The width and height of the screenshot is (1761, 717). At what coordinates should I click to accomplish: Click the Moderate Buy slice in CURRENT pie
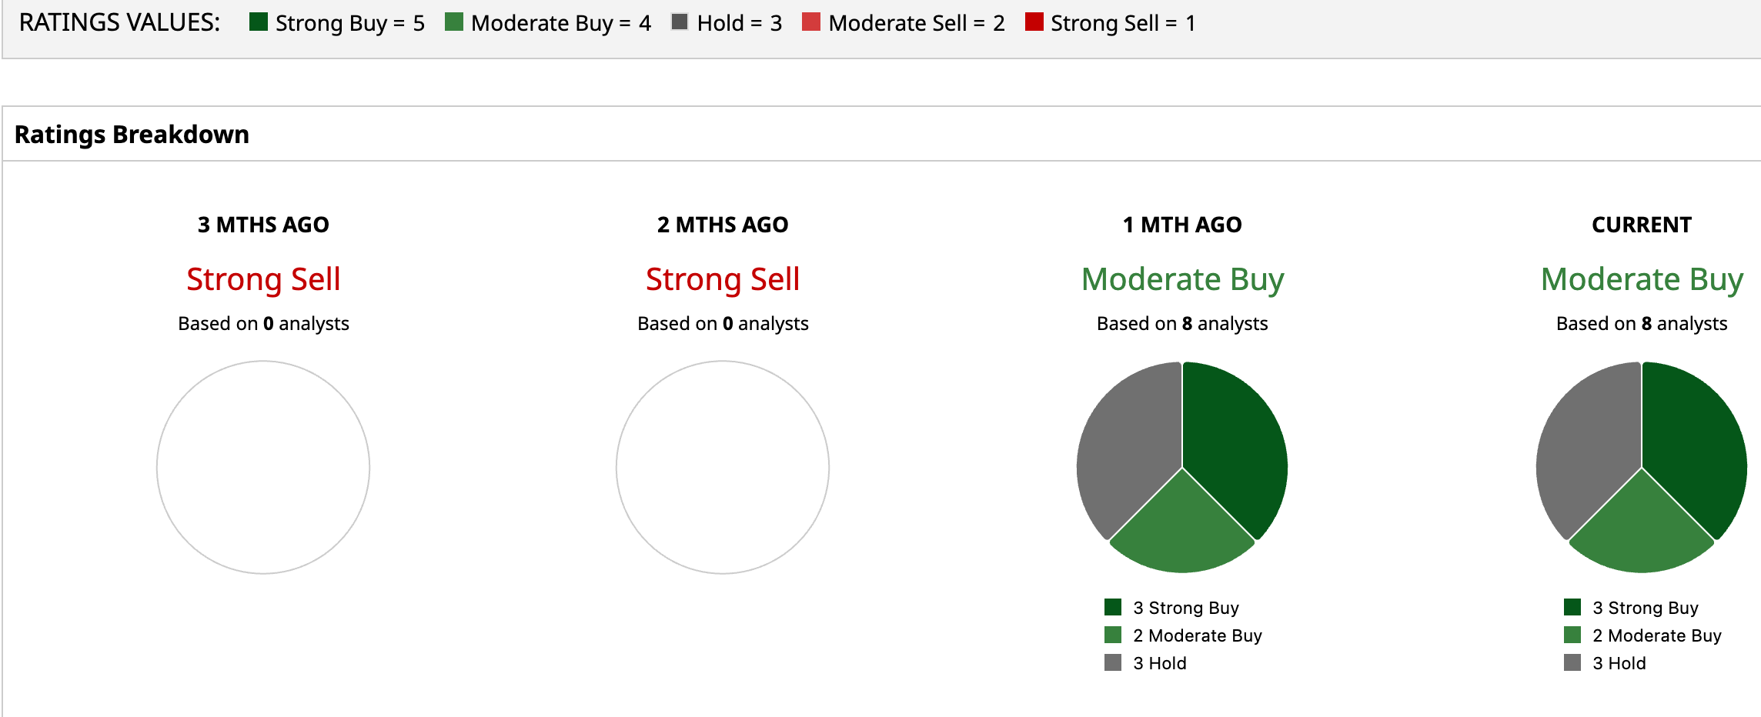1642,531
